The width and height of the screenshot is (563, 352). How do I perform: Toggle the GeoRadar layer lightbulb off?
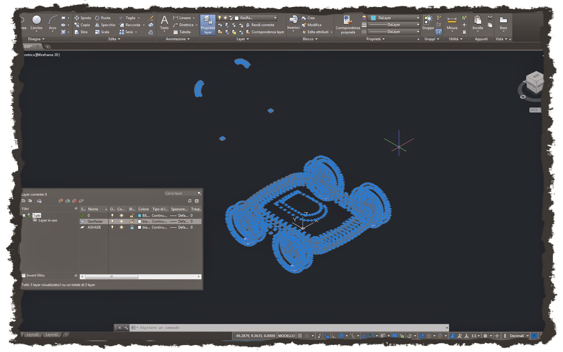pos(112,221)
